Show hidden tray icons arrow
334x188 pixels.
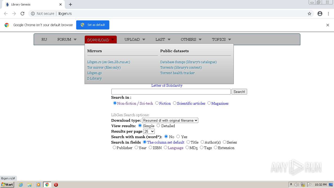(x=291, y=185)
